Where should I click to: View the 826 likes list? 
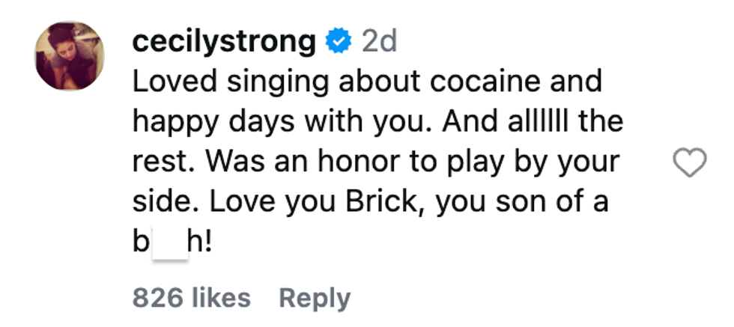click(x=191, y=298)
